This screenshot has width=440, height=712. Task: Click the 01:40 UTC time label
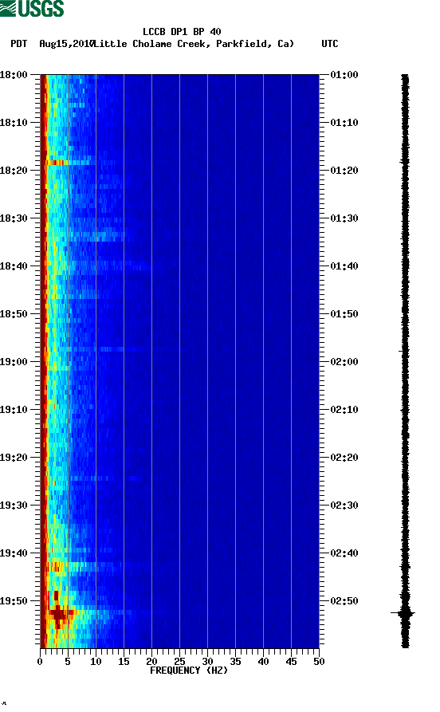[x=344, y=266]
